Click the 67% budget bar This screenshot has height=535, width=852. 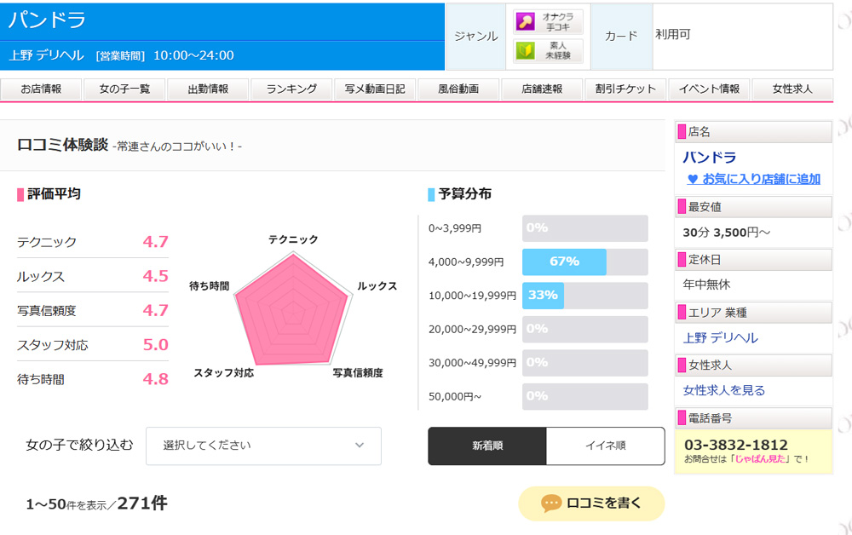tap(564, 262)
